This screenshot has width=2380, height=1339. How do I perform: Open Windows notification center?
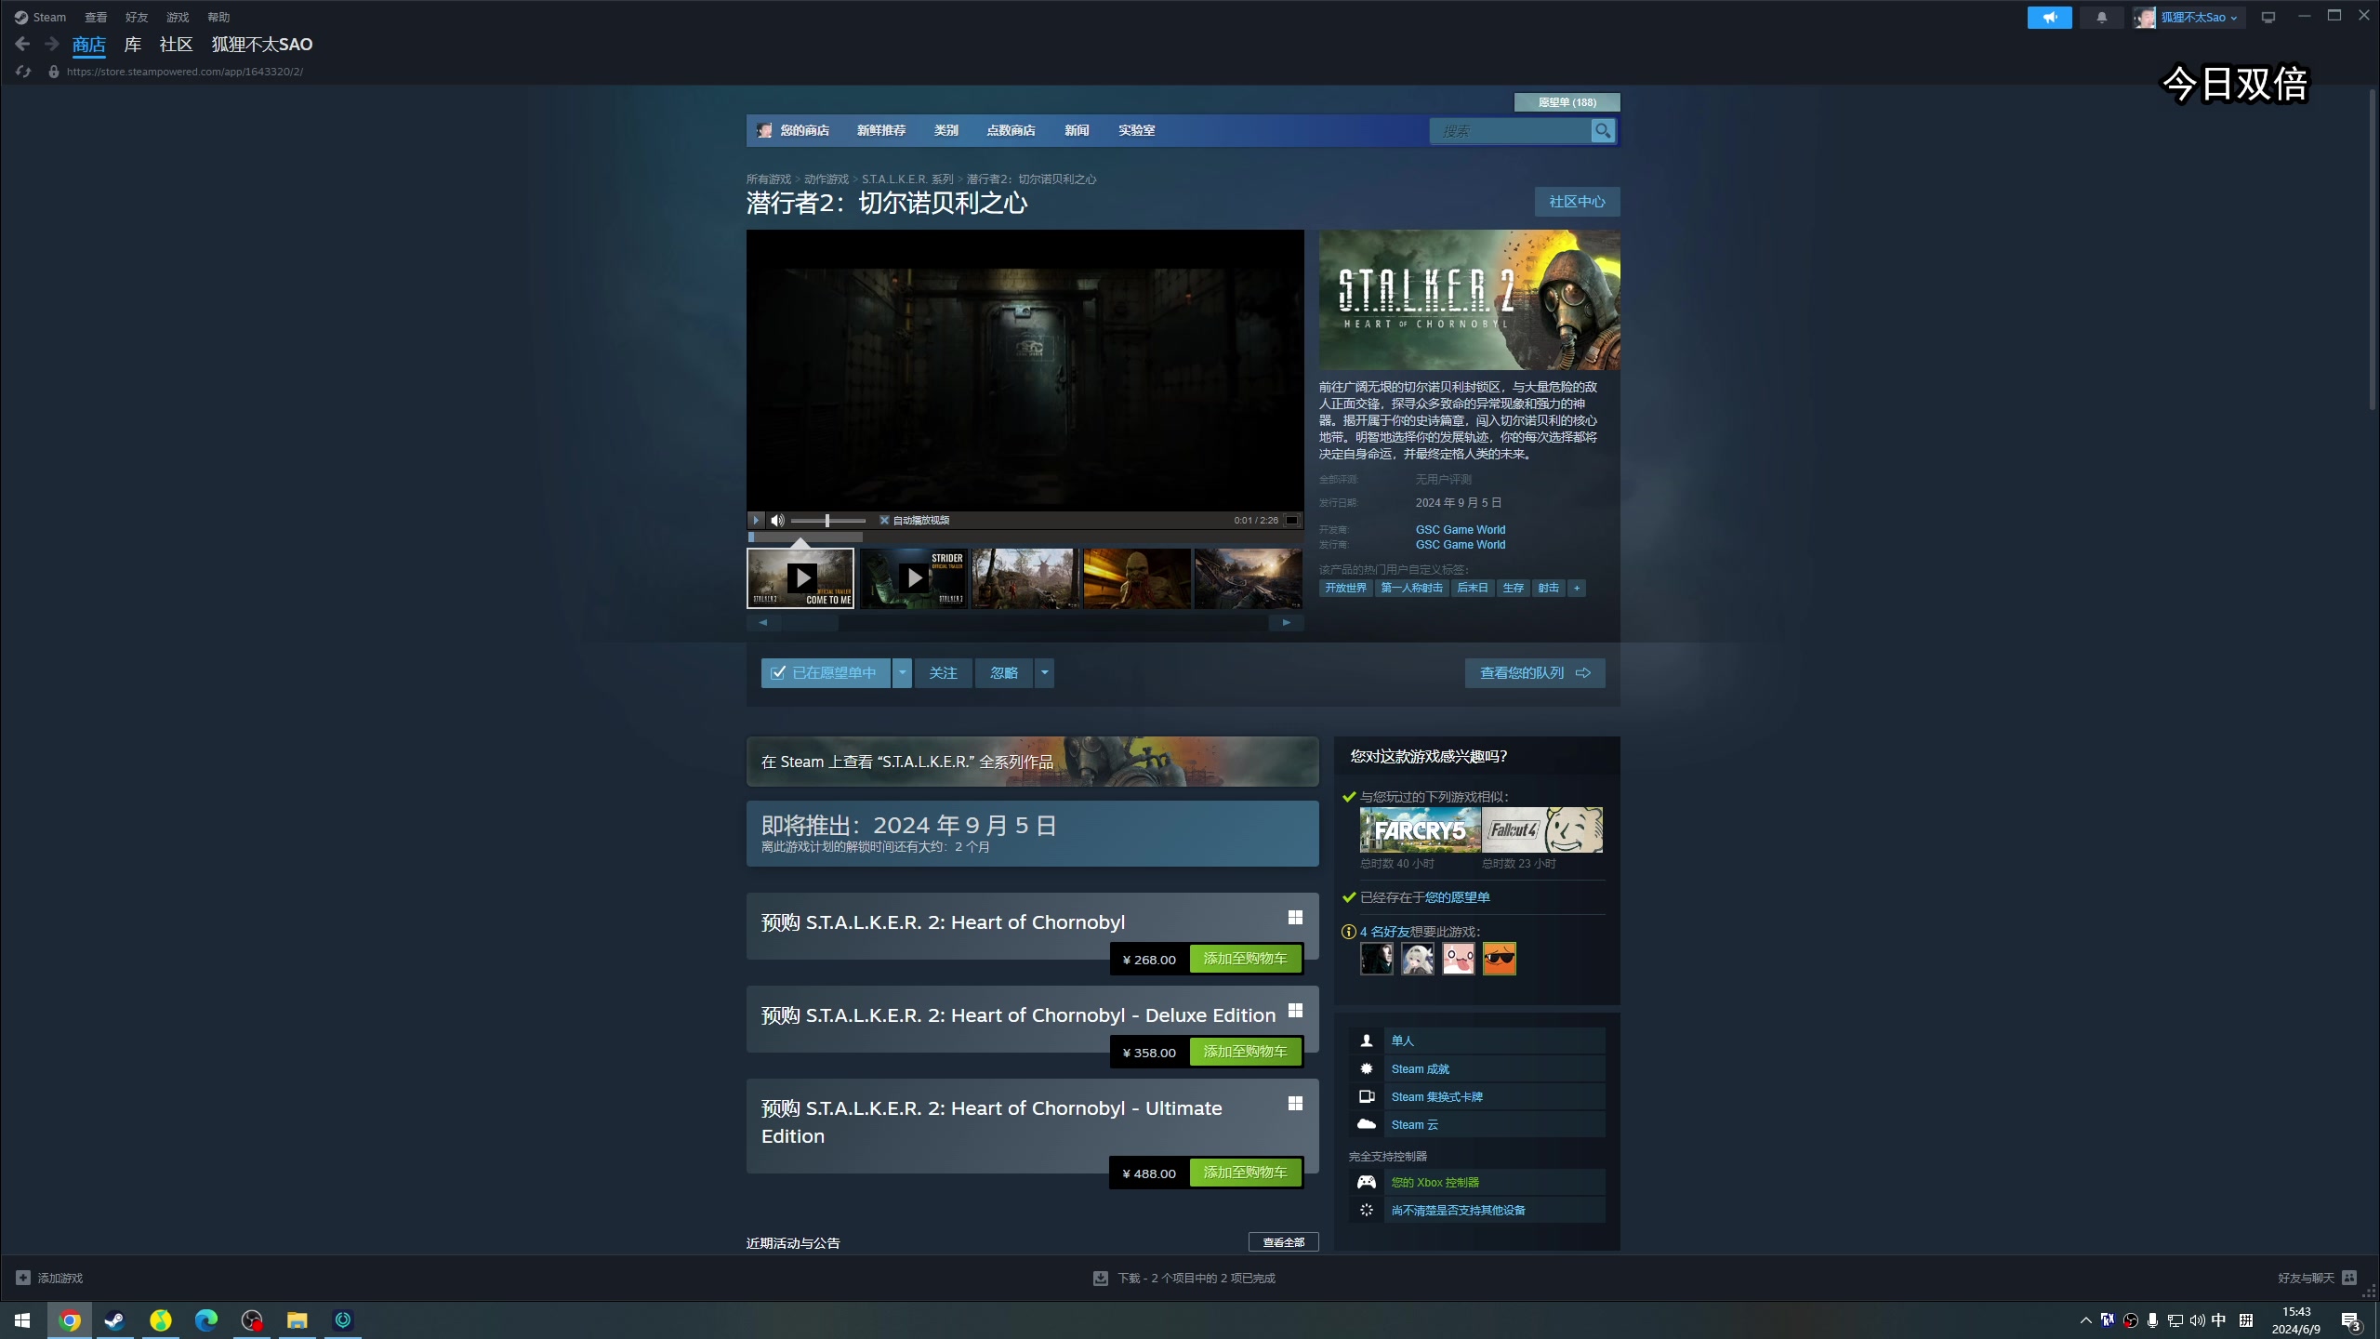(2351, 1320)
